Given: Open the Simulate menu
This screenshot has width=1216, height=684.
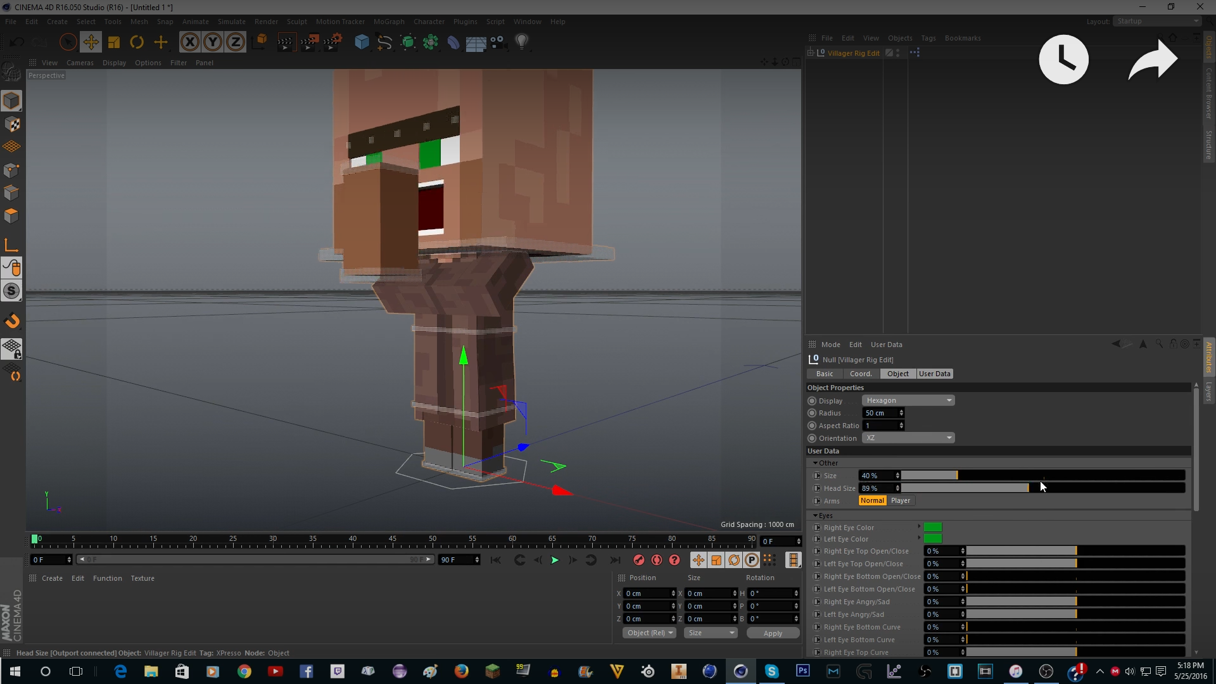Looking at the screenshot, I should pyautogui.click(x=231, y=22).
